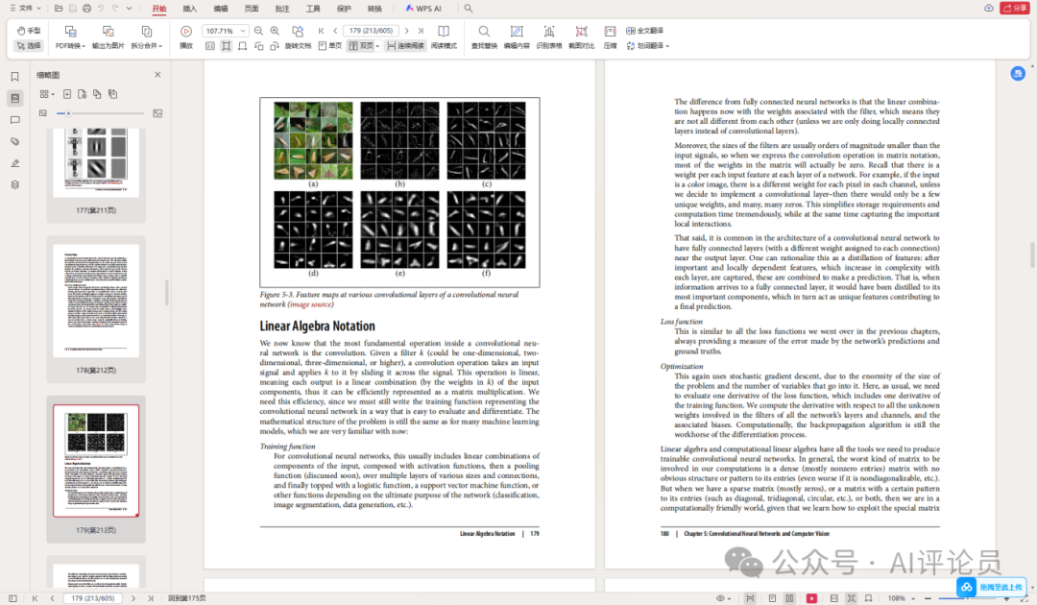The width and height of the screenshot is (1037, 605).
Task: Switch to the 开始 Home tab
Action: [158, 9]
